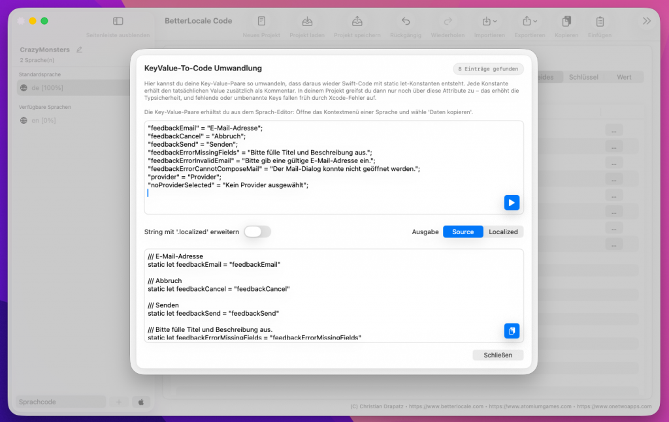Screen dimensions: 669x422
Task: Click the pencil icon next to CrazyMonsters
Action: 80,50
